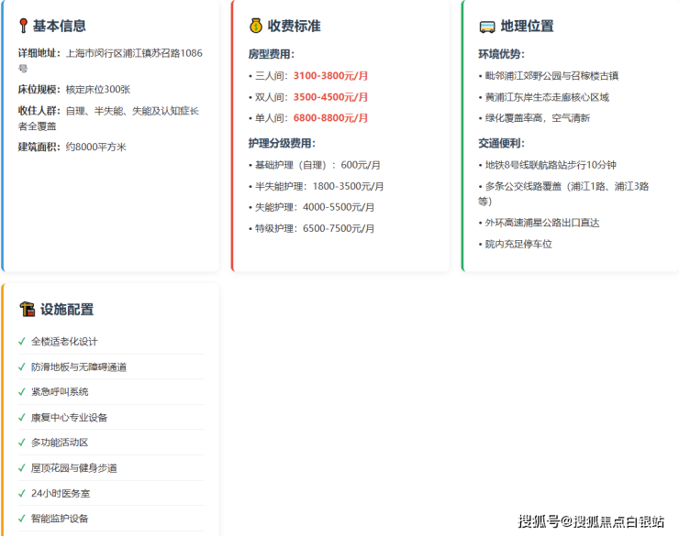This screenshot has width=679, height=536.
Task: Select the 多功能活动区 list item
Action: pyautogui.click(x=60, y=442)
